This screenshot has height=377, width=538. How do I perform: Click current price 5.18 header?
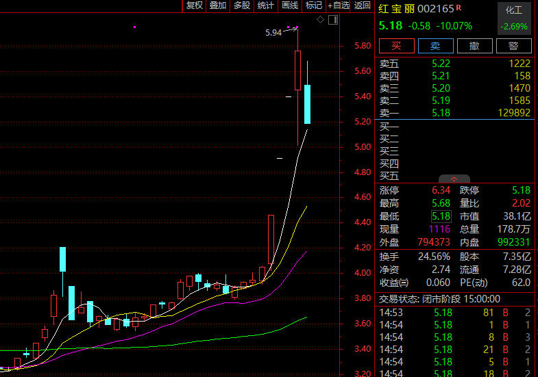pyautogui.click(x=390, y=26)
